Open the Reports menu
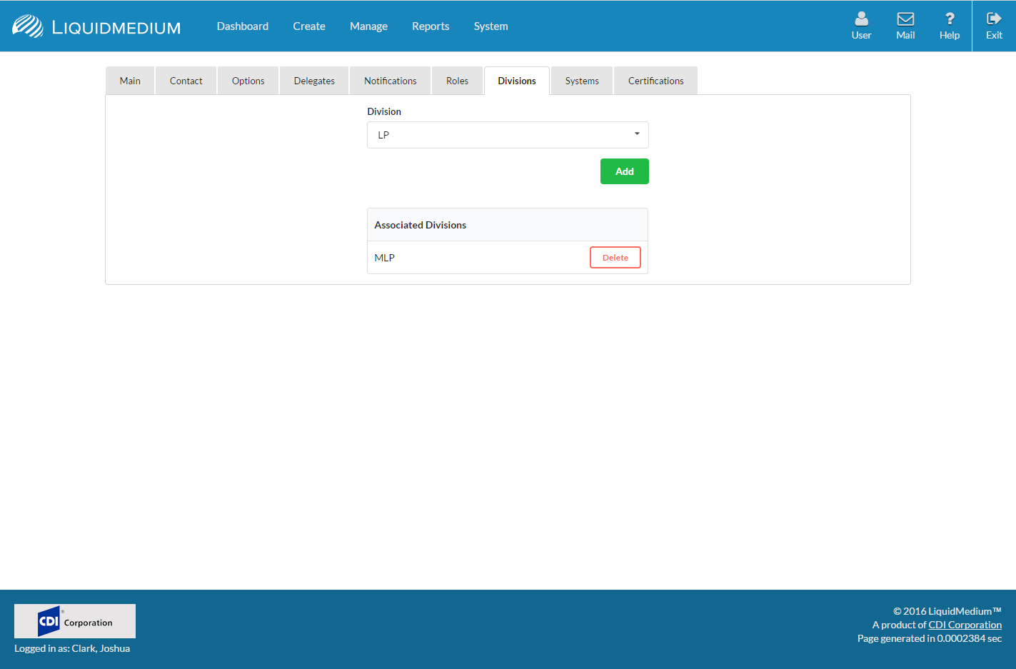 (431, 26)
